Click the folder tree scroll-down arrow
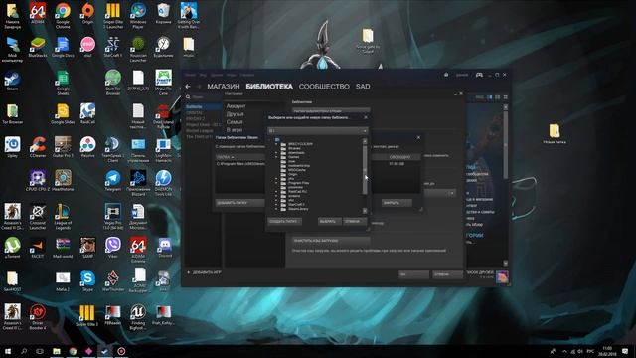The image size is (636, 358). [x=365, y=211]
